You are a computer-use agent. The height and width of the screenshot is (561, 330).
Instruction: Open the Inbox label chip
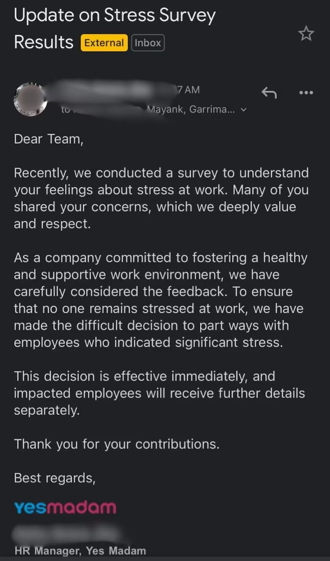(x=147, y=43)
